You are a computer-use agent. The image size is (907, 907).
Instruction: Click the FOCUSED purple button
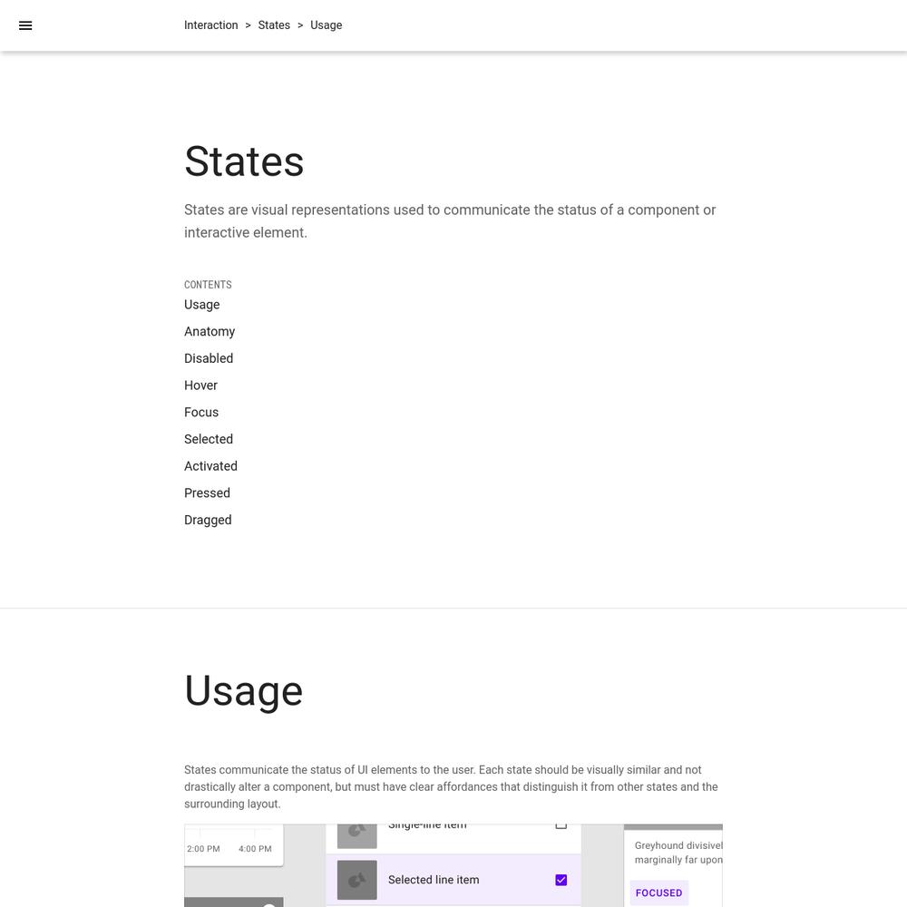[x=658, y=892]
